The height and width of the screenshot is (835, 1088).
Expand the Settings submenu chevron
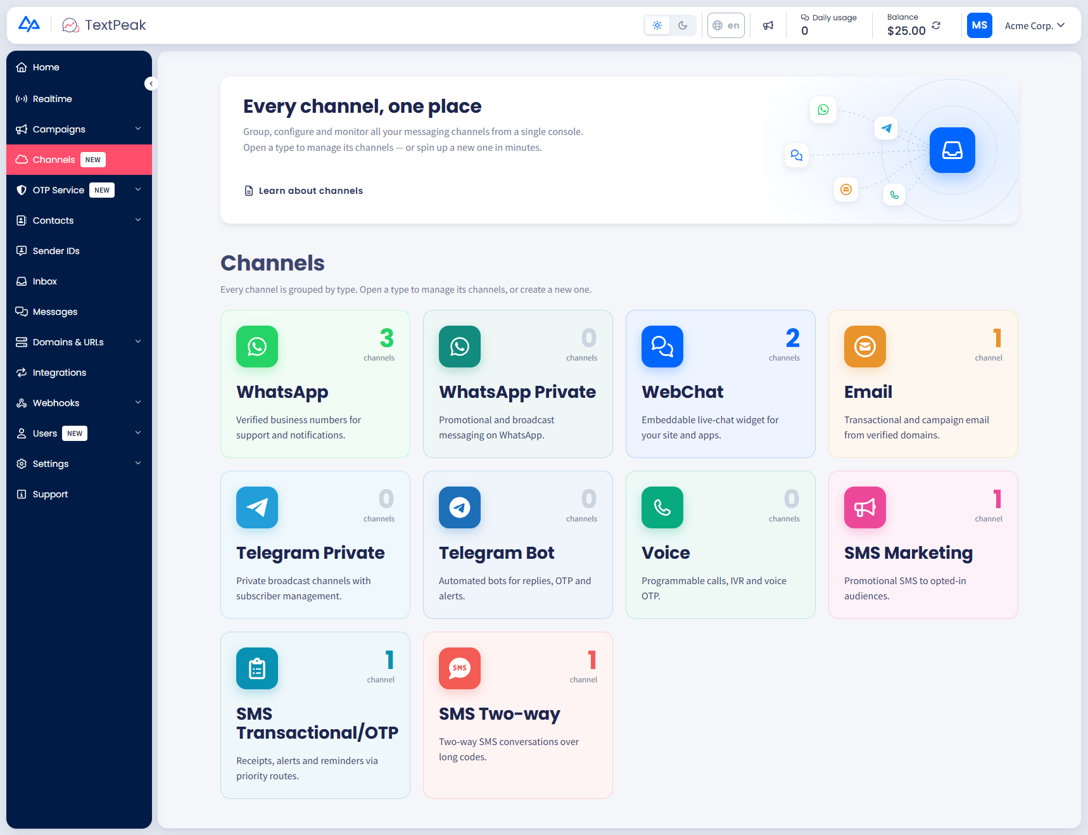coord(138,463)
